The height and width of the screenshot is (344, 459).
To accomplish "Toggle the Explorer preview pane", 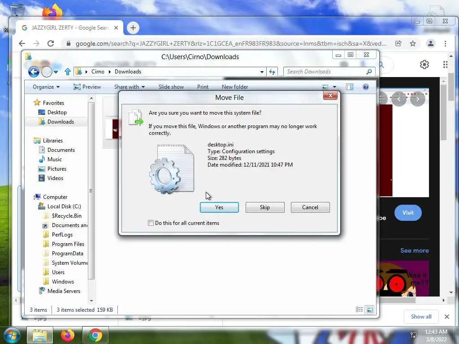I will coord(350,87).
